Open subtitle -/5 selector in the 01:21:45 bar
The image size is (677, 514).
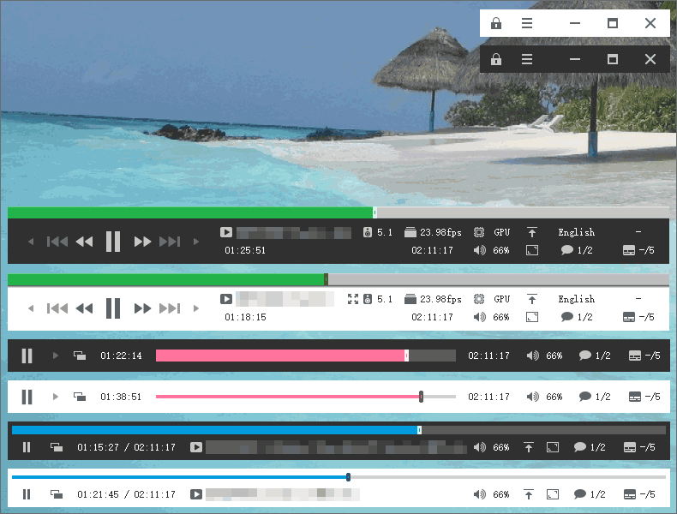pos(639,494)
